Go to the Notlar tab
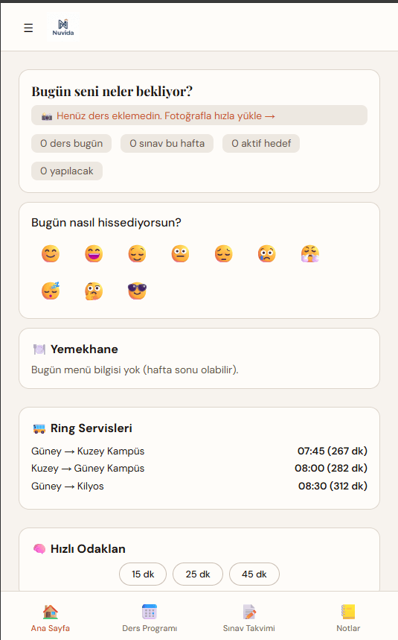The width and height of the screenshot is (398, 640). (x=348, y=618)
